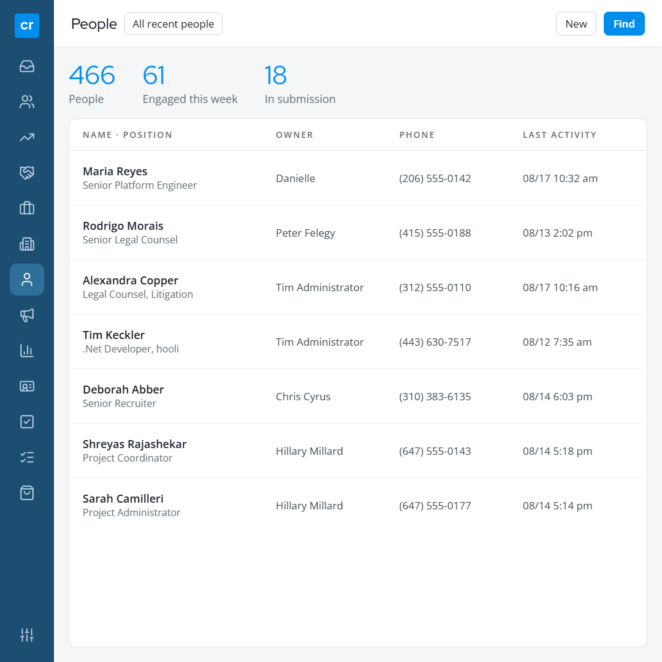The image size is (662, 662).
Task: Click the New button
Action: (x=576, y=24)
